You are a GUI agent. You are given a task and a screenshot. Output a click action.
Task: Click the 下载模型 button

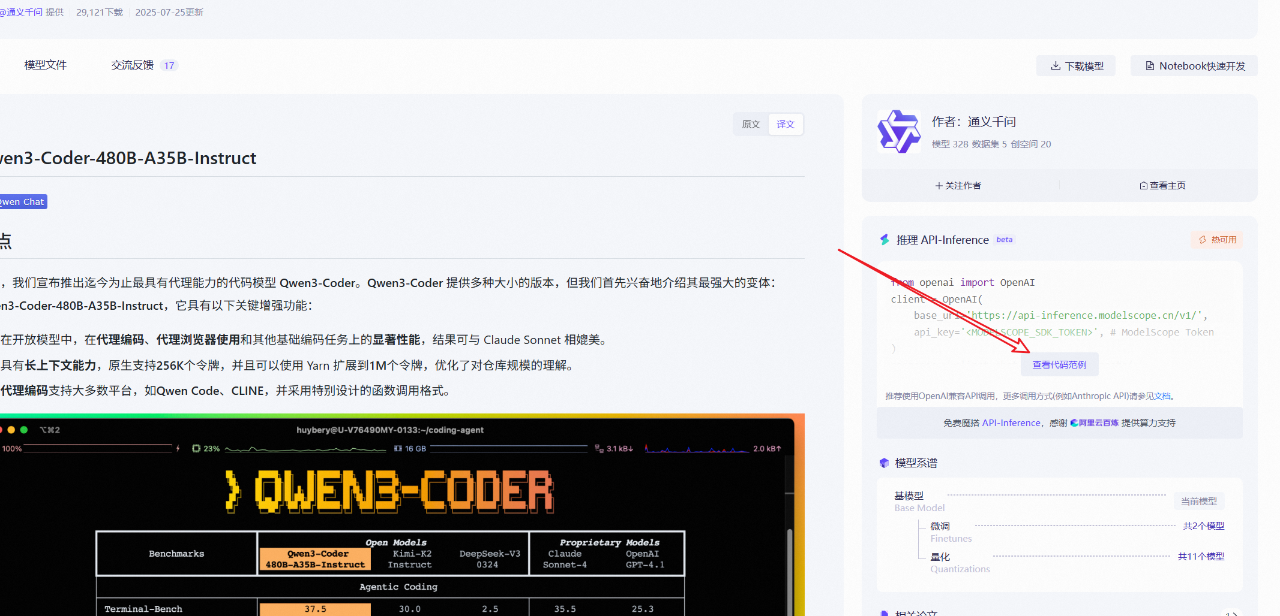[1076, 66]
